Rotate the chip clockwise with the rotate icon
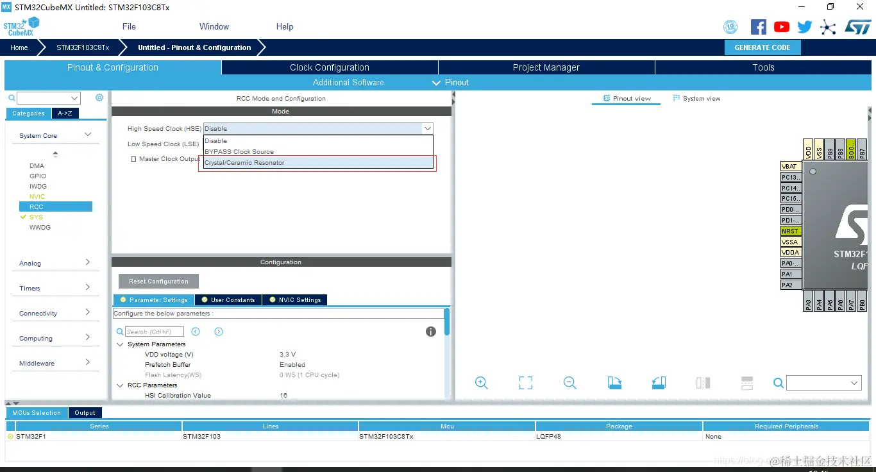 614,383
